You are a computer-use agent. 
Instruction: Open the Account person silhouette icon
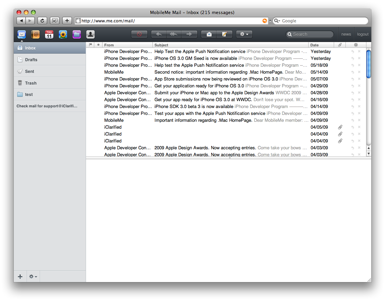tap(90, 34)
